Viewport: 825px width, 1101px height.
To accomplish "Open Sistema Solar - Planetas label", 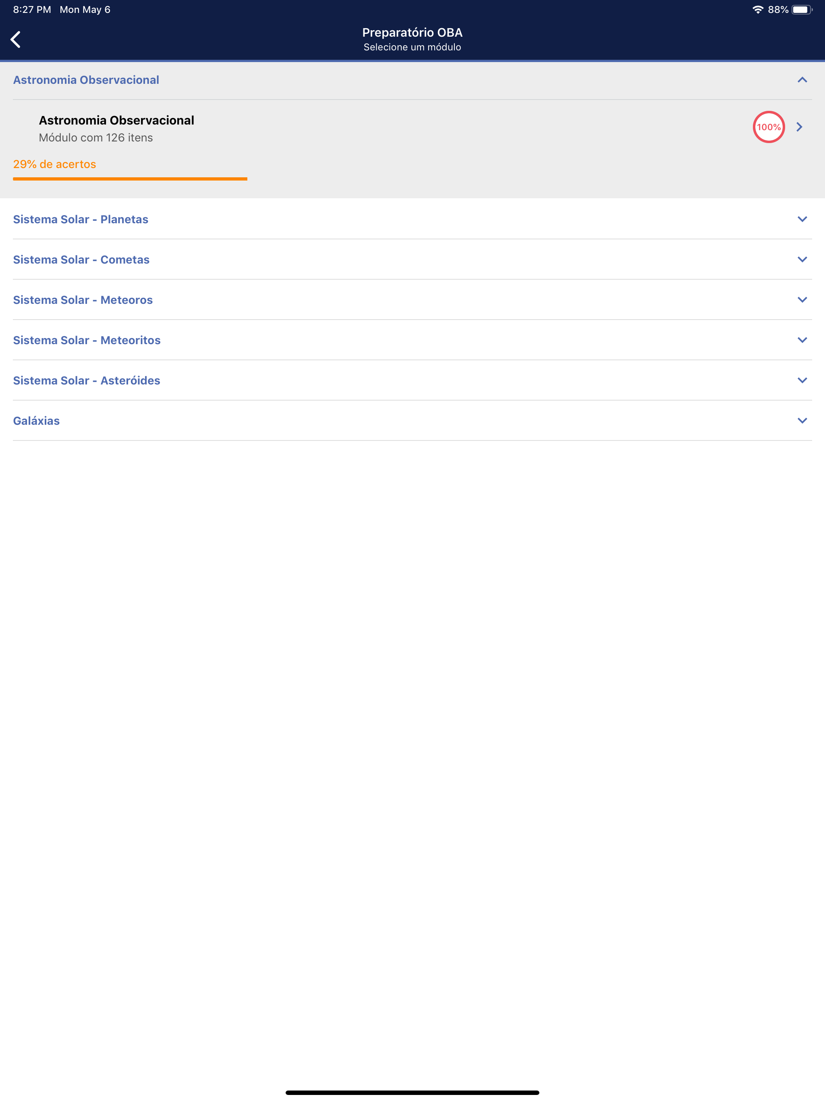I will (81, 219).
